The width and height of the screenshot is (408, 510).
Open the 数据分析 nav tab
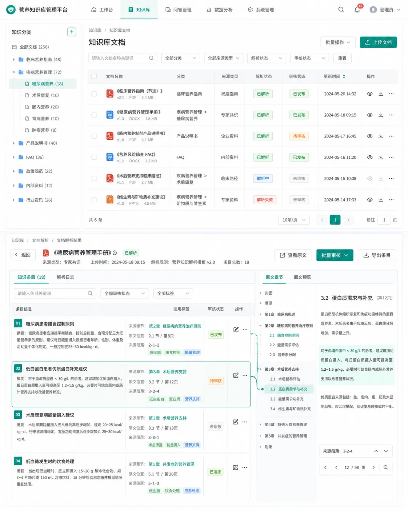(x=220, y=10)
